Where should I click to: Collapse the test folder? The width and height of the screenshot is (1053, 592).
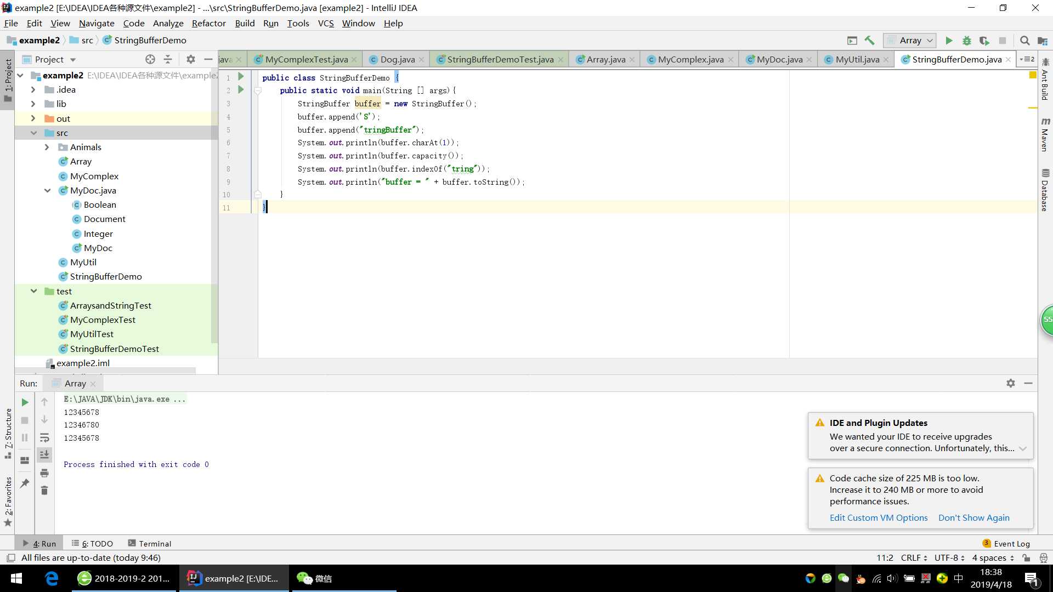pos(33,291)
